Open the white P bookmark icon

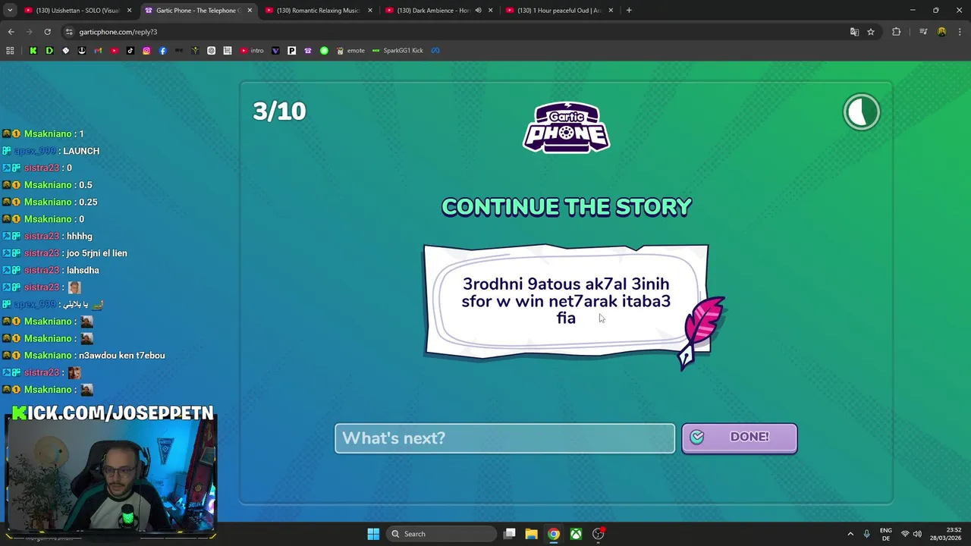coord(291,51)
